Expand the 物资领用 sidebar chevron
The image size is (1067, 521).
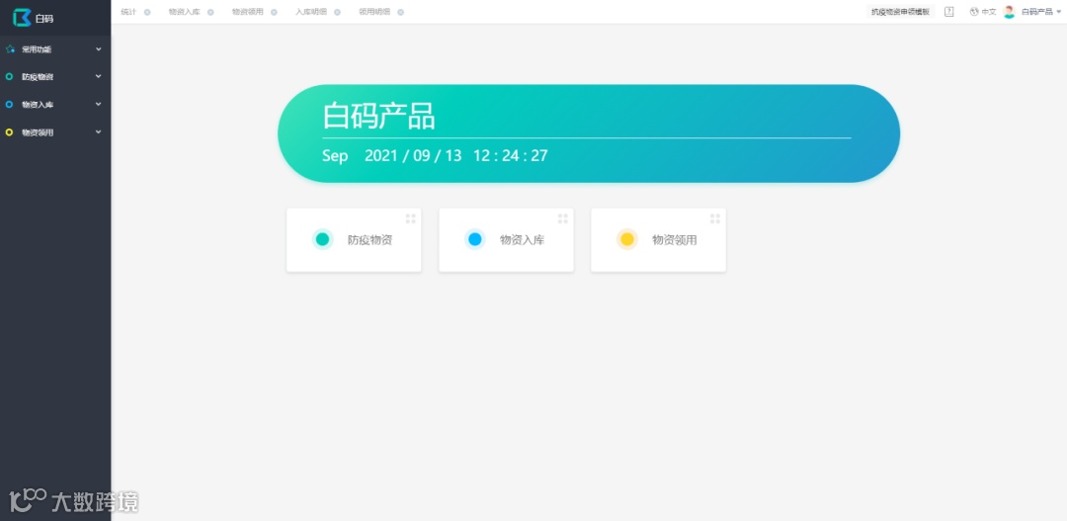(98, 131)
